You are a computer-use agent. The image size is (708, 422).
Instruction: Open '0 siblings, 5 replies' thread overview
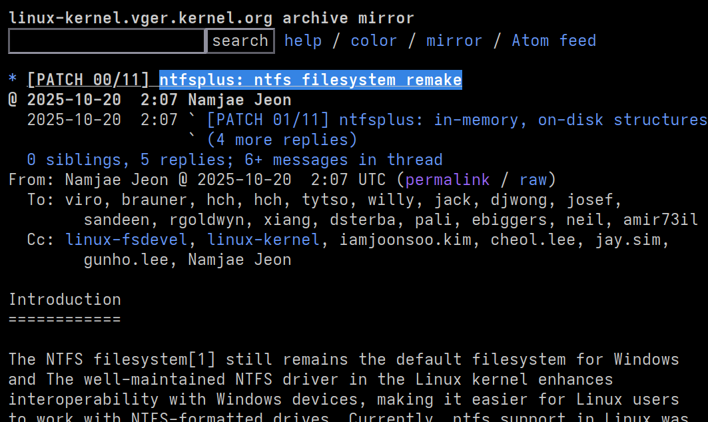tap(234, 160)
